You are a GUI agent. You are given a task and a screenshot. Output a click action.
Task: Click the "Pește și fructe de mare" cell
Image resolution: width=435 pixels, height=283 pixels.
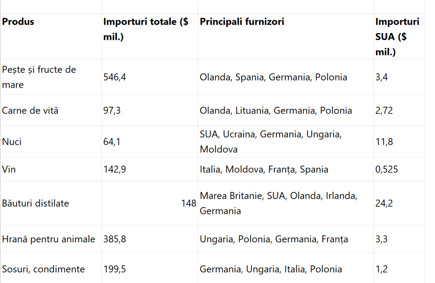coord(39,77)
